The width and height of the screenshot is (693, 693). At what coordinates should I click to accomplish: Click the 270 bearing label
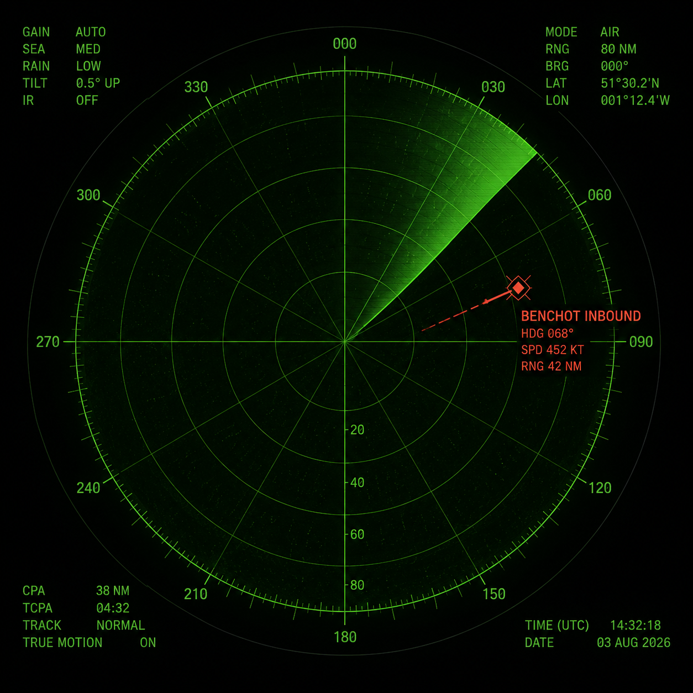[48, 342]
